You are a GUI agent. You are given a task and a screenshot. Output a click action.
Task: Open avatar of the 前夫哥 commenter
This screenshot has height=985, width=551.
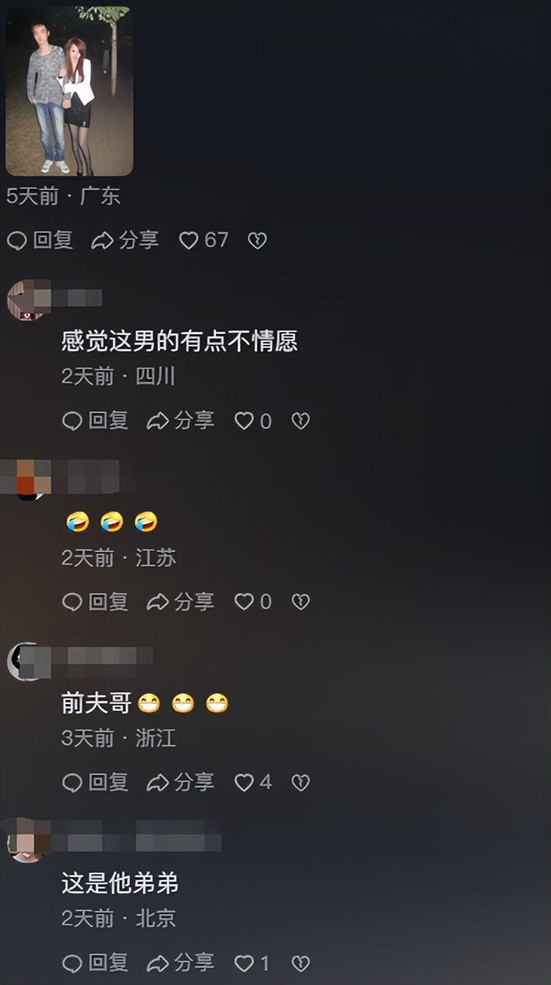tap(27, 661)
